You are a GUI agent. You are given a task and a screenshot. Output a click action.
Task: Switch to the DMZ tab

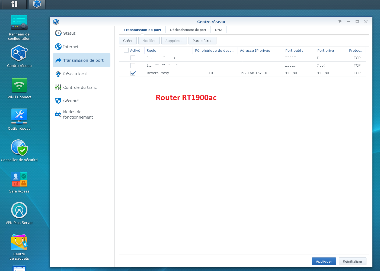(x=218, y=30)
